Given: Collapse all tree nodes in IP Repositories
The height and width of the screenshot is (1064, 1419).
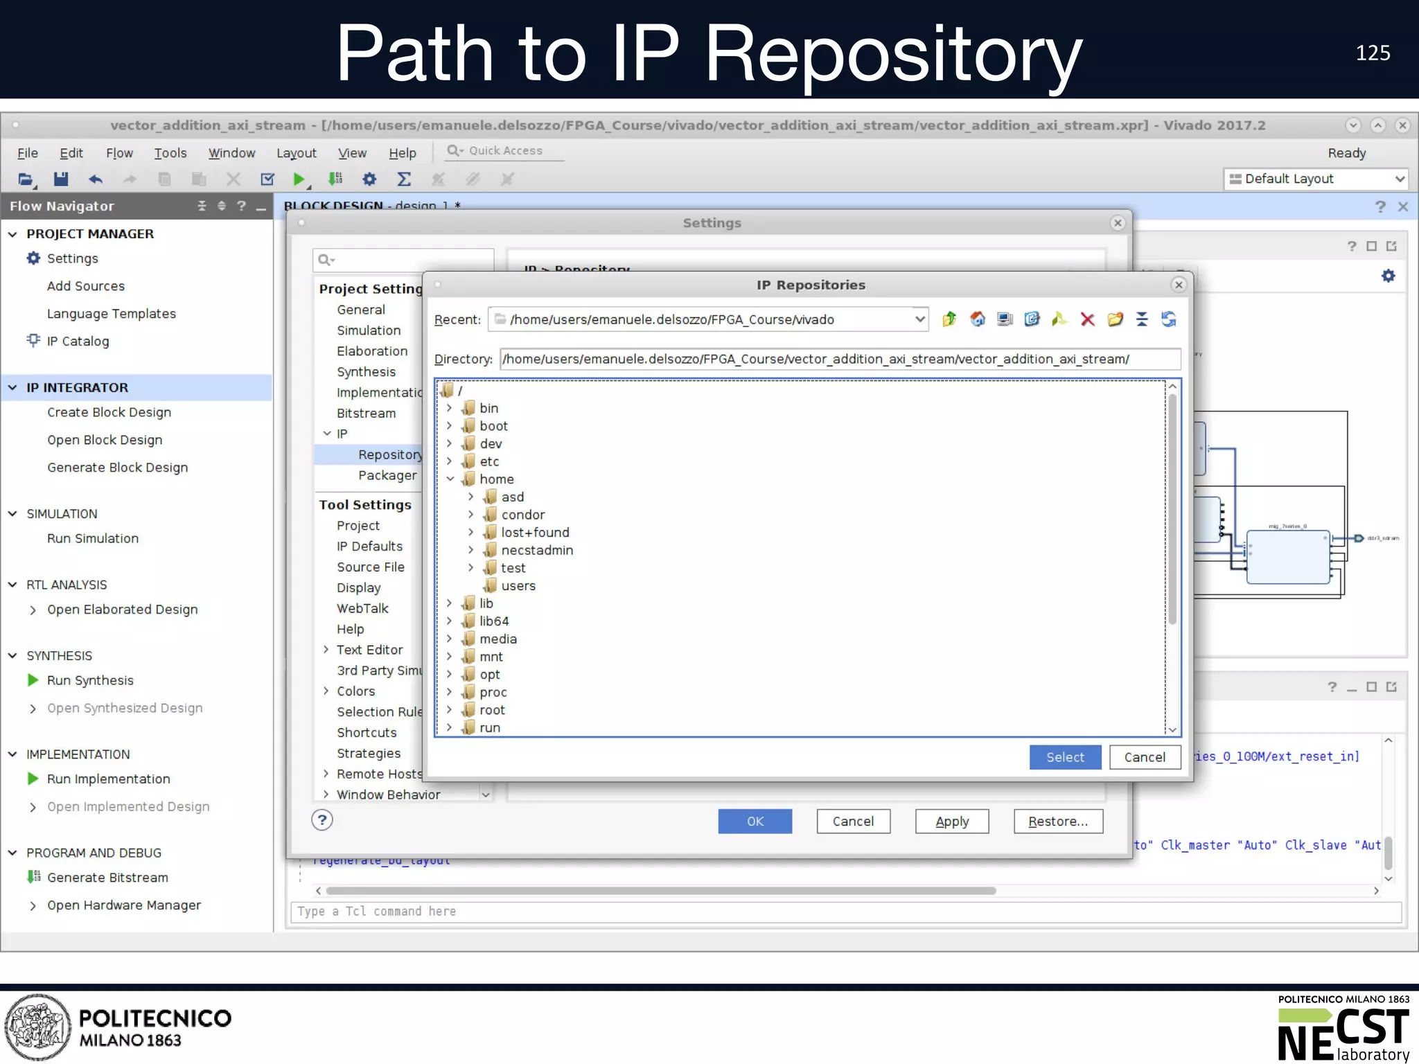Looking at the screenshot, I should (1142, 319).
